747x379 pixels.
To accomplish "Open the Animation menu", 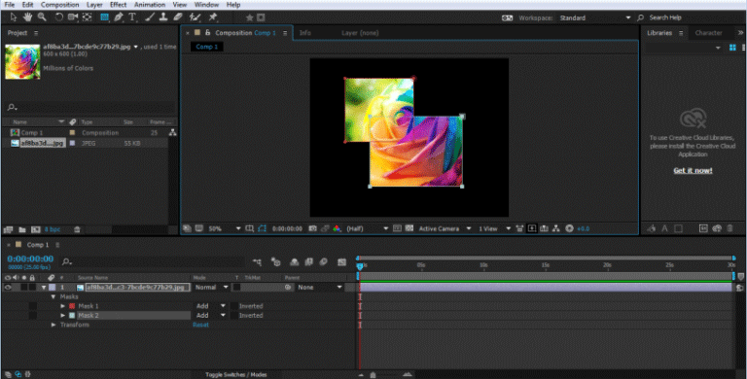I will click(x=149, y=4).
